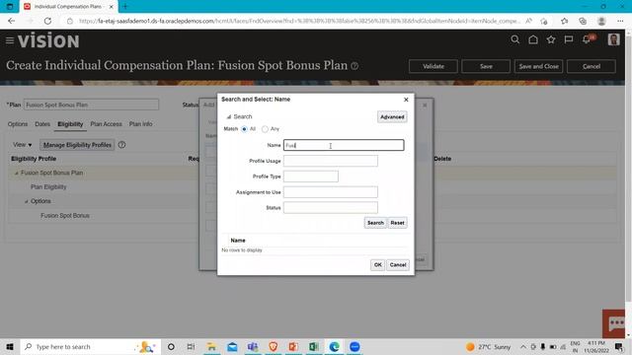
Task: Click the help icon beside plan title
Action: click(x=355, y=66)
